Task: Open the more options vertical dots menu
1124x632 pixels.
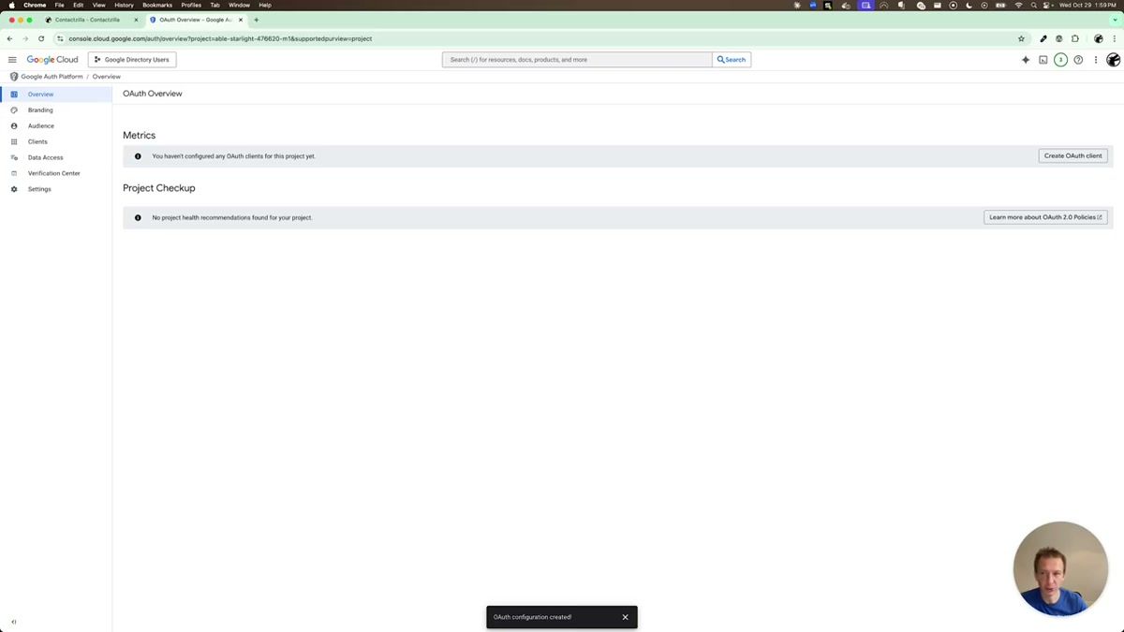Action: (1095, 59)
